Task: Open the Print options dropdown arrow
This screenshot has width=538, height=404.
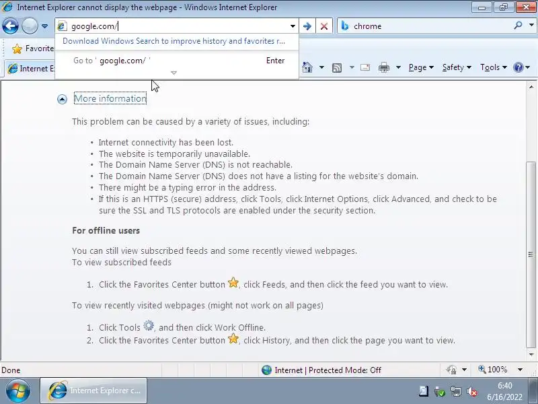Action: [398, 67]
